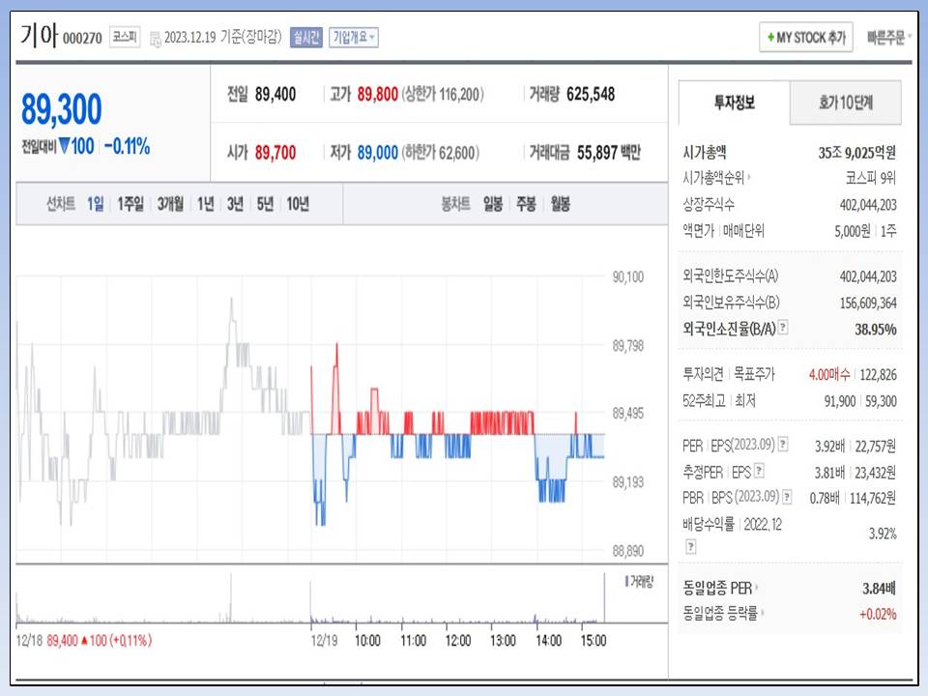The image size is (928, 696).
Task: Click the 코스피 market badge
Action: pos(125,38)
